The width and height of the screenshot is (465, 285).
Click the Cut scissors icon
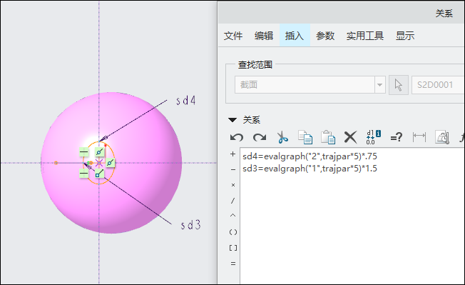(282, 137)
